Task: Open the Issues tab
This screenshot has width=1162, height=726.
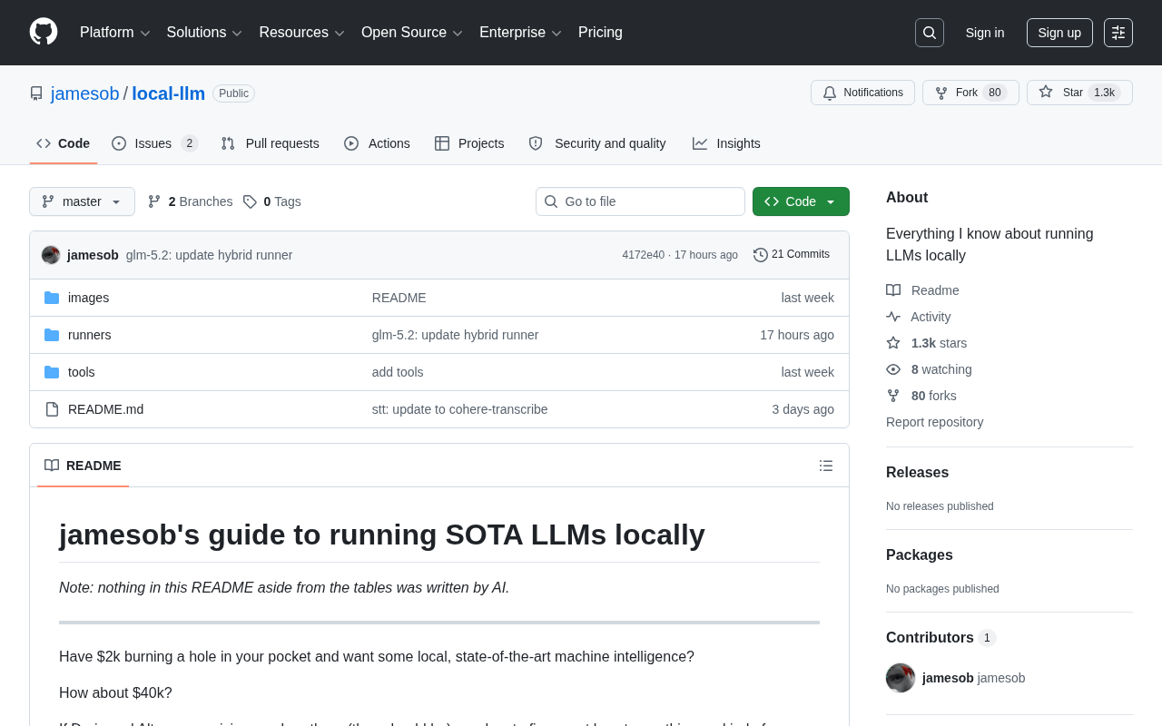Action: (155, 143)
